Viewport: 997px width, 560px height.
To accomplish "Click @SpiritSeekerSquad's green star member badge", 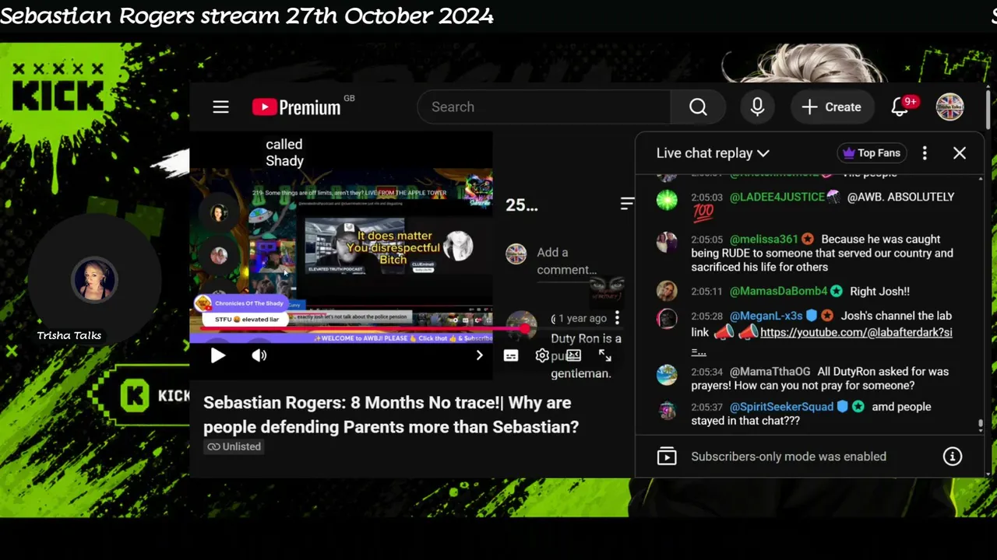I will (x=858, y=407).
